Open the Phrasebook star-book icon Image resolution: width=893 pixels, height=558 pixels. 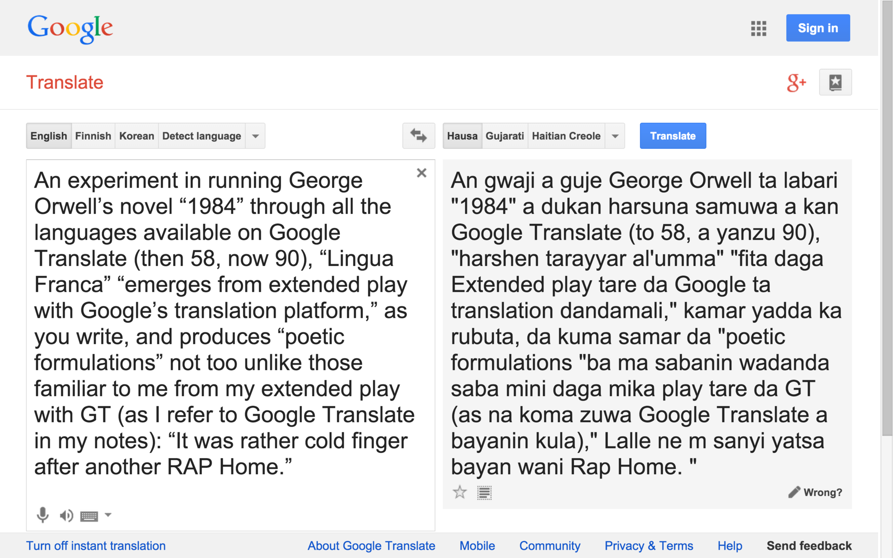835,82
